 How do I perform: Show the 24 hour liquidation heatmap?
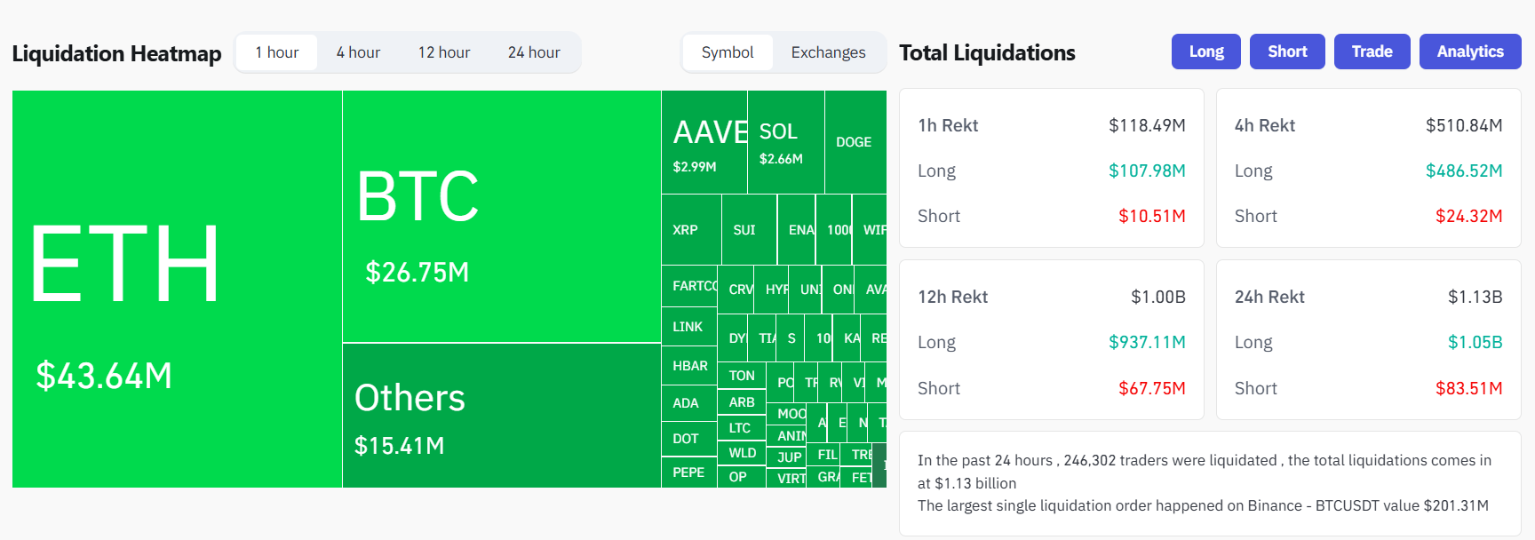pos(534,52)
